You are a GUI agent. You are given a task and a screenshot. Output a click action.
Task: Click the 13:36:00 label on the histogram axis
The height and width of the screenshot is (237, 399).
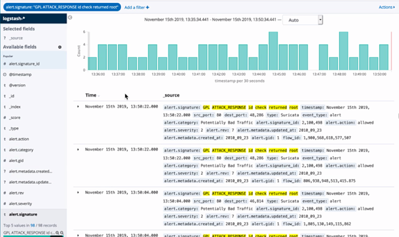98,74
